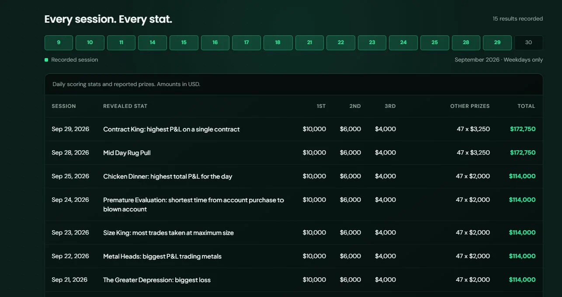This screenshot has width=562, height=297.
Task: Click $4,000 third prize in Sep 25 row
Action: coord(385,176)
